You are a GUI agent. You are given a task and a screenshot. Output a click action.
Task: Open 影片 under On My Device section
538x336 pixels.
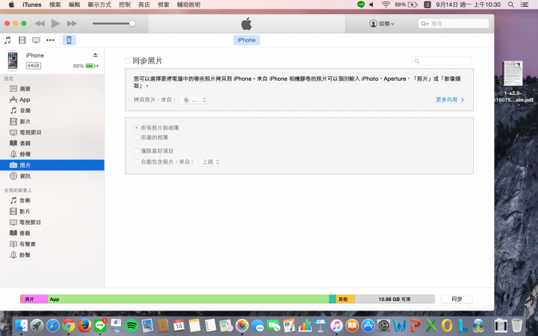coord(52,211)
